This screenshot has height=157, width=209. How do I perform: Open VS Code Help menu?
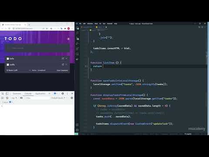pos(115,24)
